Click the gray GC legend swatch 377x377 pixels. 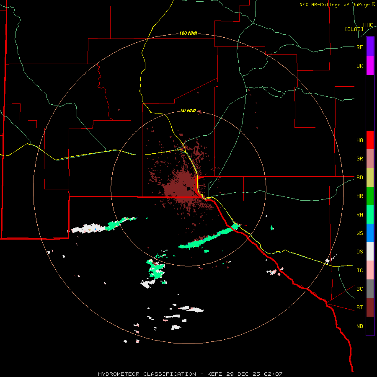point(370,289)
